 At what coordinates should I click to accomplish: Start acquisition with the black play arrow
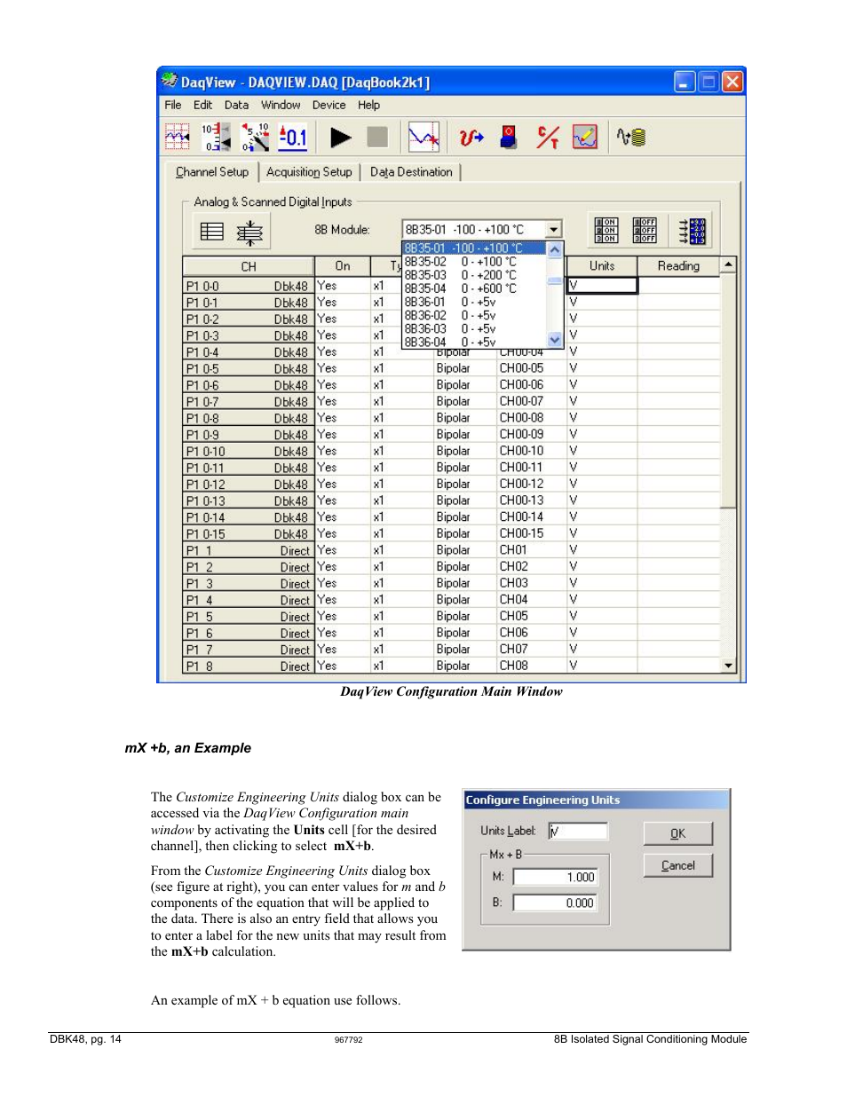pyautogui.click(x=341, y=138)
